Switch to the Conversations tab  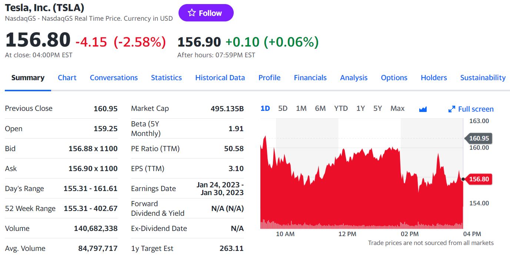(x=114, y=78)
